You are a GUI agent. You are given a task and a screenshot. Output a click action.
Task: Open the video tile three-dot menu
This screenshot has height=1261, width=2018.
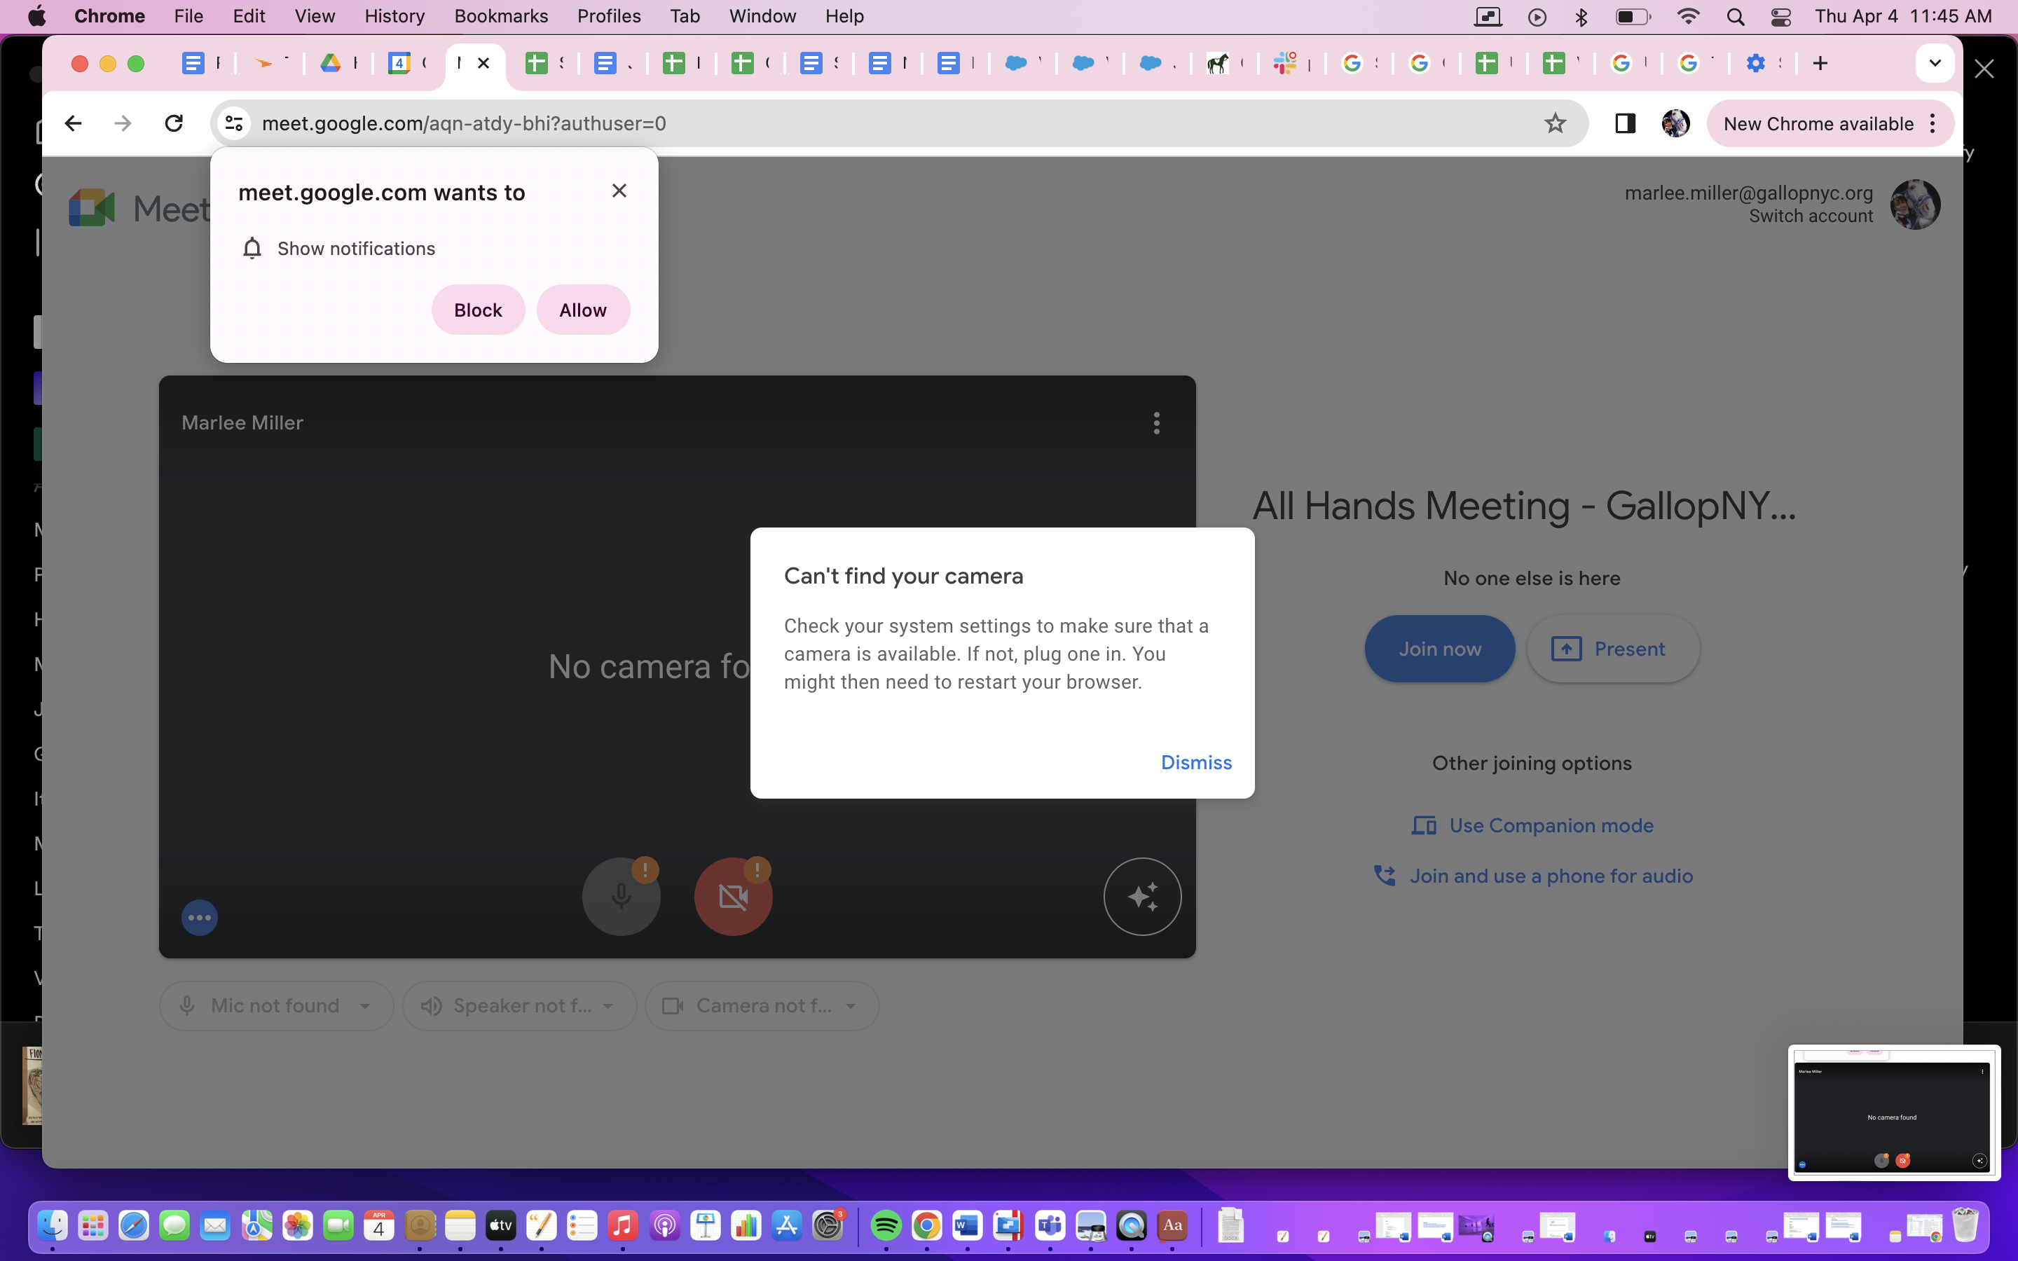click(1155, 423)
